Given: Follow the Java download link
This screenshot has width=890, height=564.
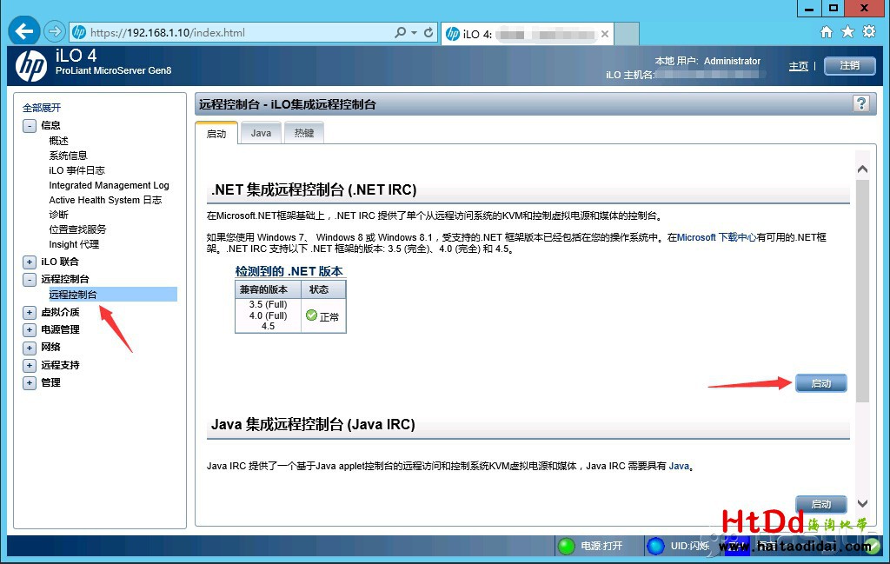Looking at the screenshot, I should point(679,466).
